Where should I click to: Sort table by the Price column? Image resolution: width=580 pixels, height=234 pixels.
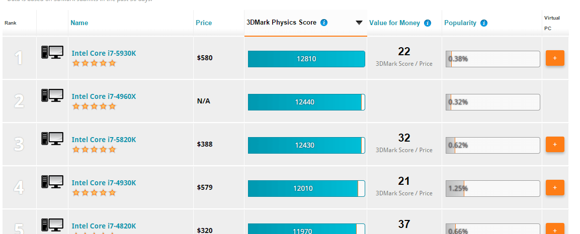[204, 23]
